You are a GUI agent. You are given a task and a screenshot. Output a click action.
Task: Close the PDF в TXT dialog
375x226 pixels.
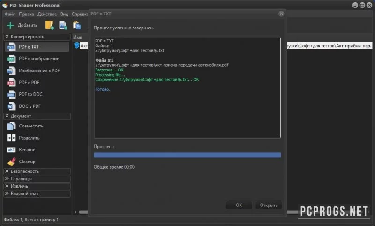(x=281, y=14)
